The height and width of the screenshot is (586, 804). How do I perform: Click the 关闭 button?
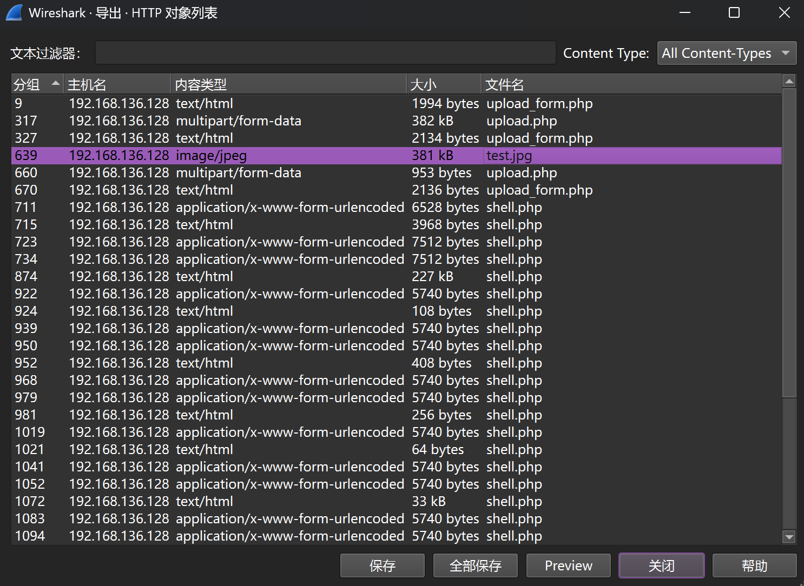point(662,565)
